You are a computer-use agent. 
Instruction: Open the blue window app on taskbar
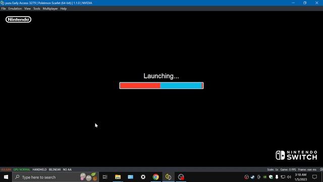(130, 177)
